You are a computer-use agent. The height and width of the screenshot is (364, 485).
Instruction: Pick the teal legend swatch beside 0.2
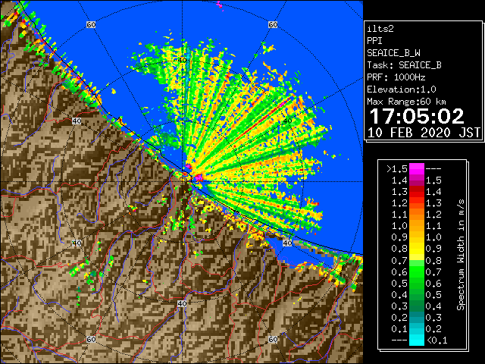pos(417,317)
